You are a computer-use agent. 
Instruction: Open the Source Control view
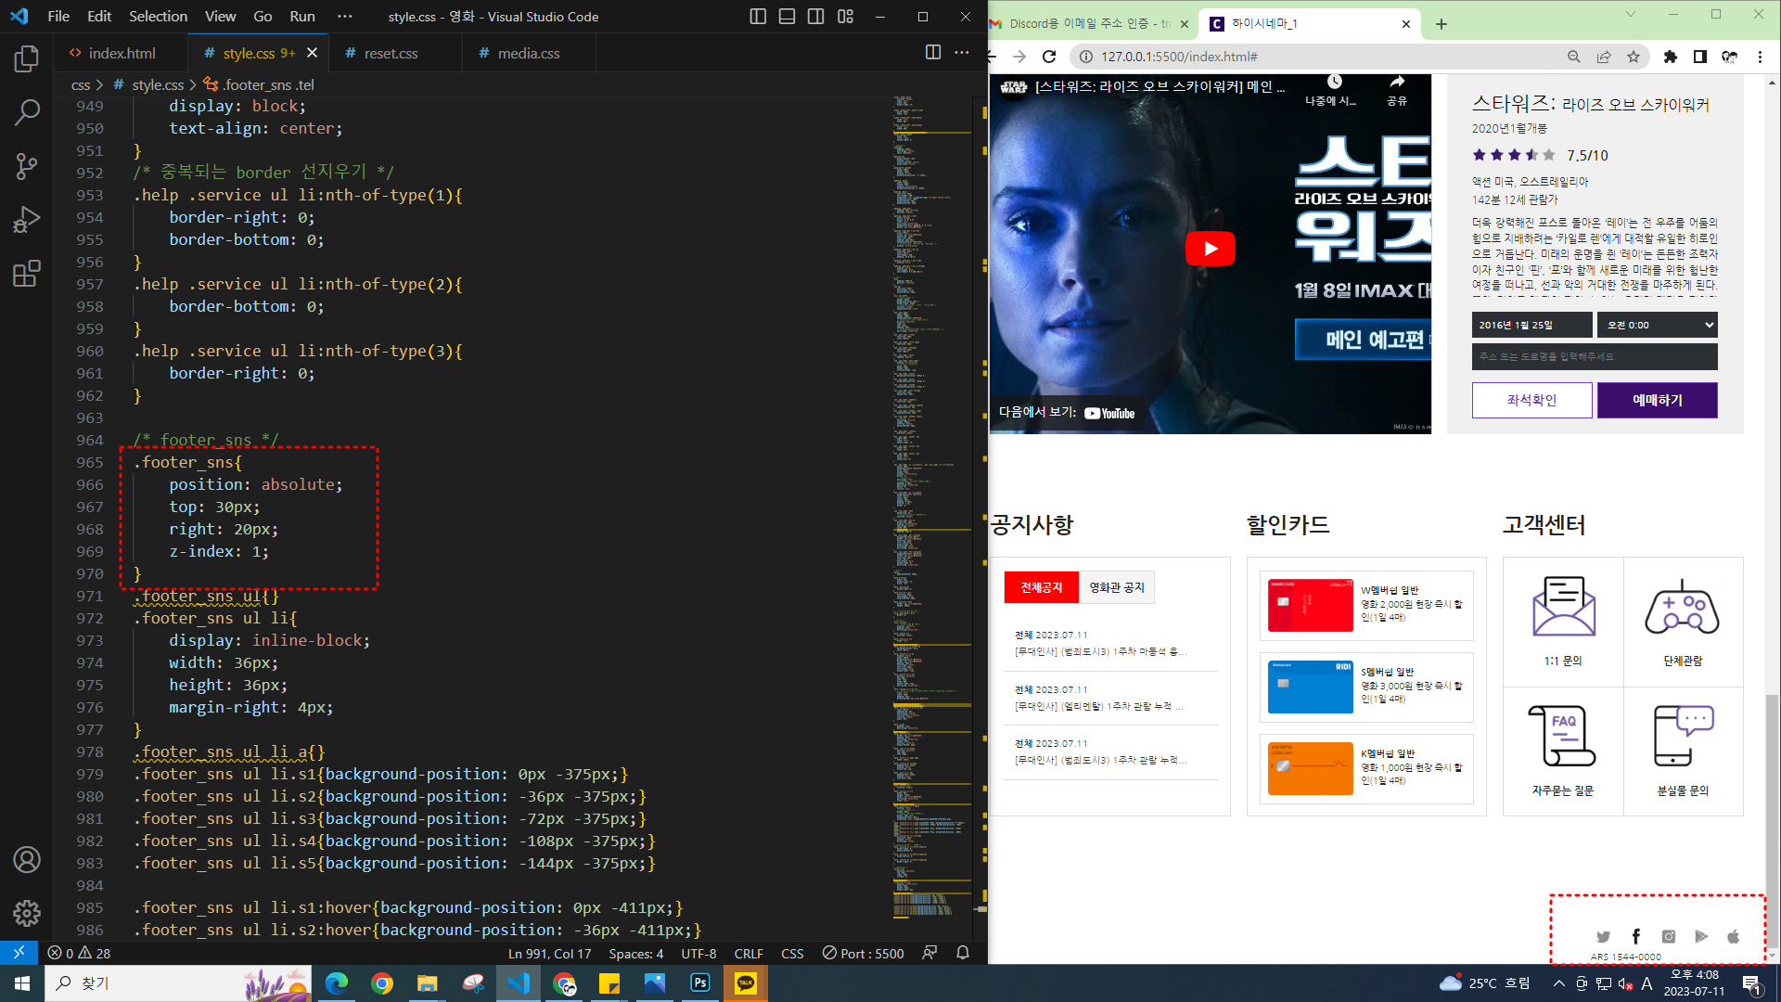coord(27,166)
